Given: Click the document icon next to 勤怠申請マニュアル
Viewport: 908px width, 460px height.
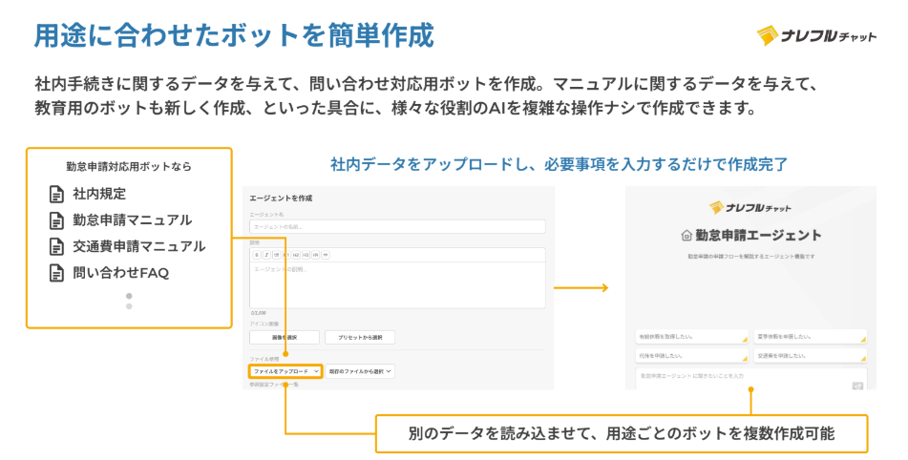Looking at the screenshot, I should [x=56, y=220].
